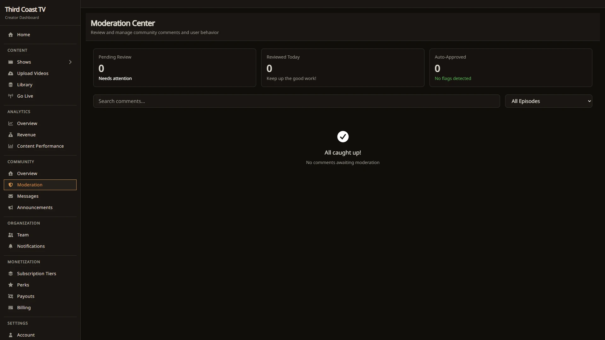
Task: Click the Library stack icon
Action: tap(11, 85)
